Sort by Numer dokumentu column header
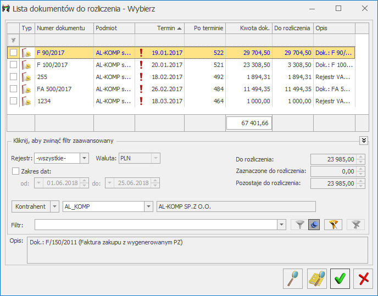This screenshot has height=296, width=378. pos(64,28)
